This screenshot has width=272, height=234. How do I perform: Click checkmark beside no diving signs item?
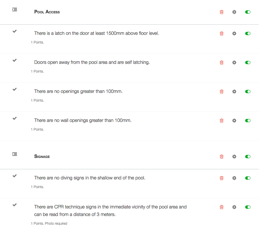15,176
